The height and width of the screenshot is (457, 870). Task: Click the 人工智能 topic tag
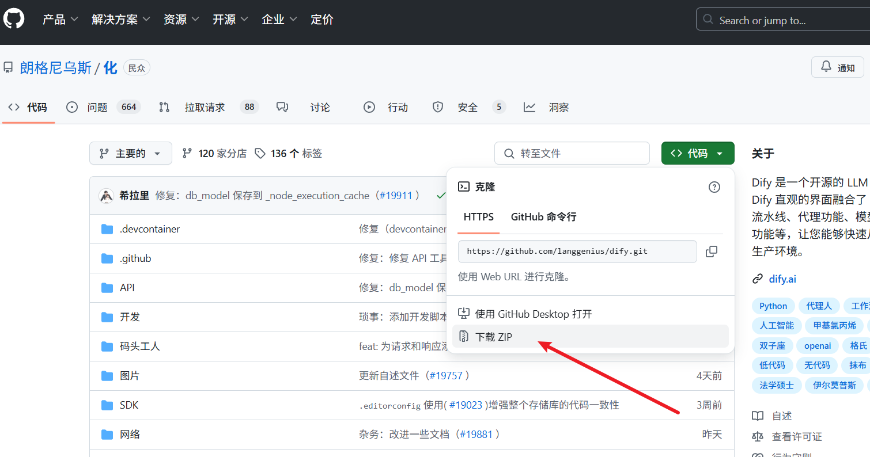coord(777,326)
